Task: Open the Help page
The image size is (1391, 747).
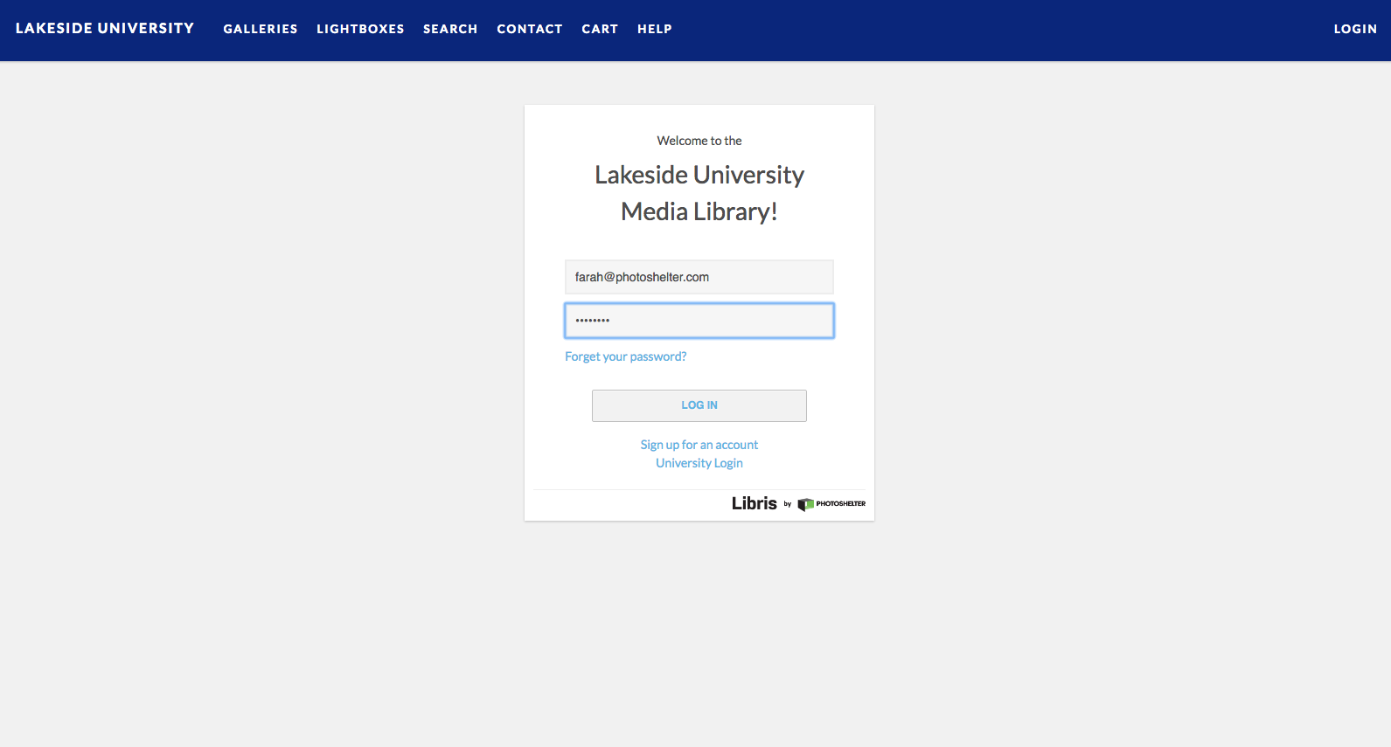Action: [x=654, y=29]
